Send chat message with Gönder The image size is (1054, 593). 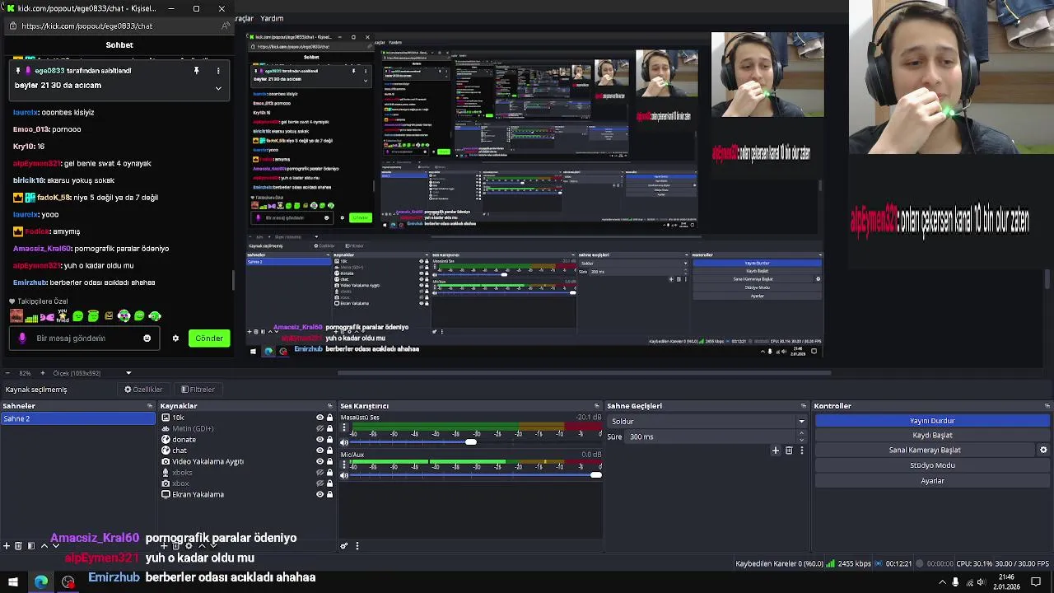209,338
